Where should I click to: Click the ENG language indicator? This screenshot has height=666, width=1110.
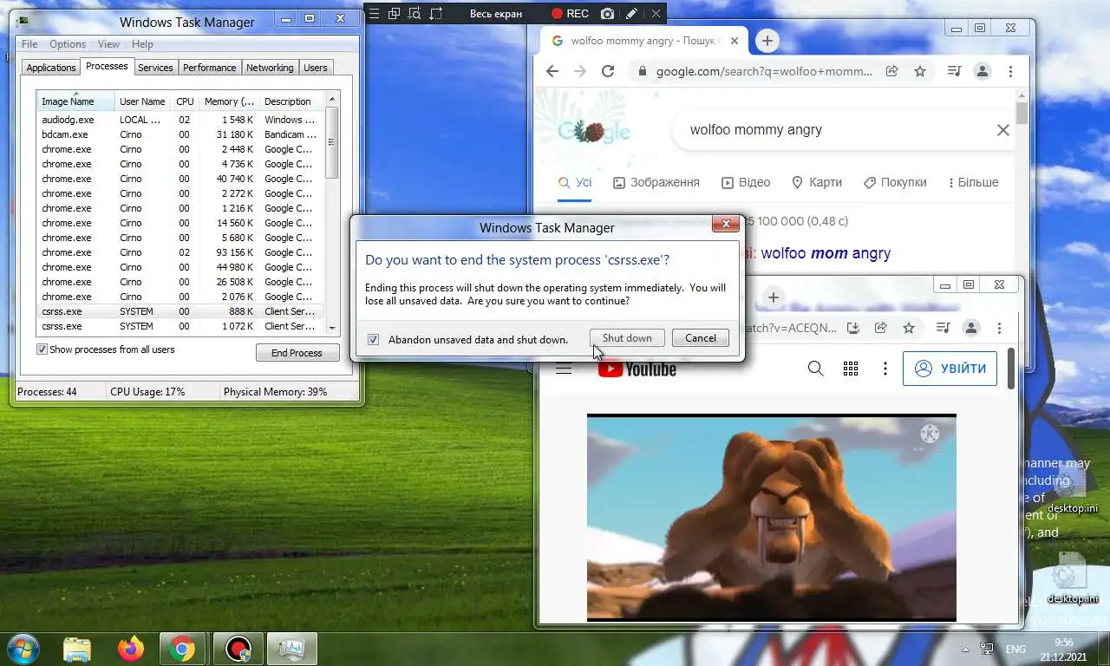pos(1015,649)
